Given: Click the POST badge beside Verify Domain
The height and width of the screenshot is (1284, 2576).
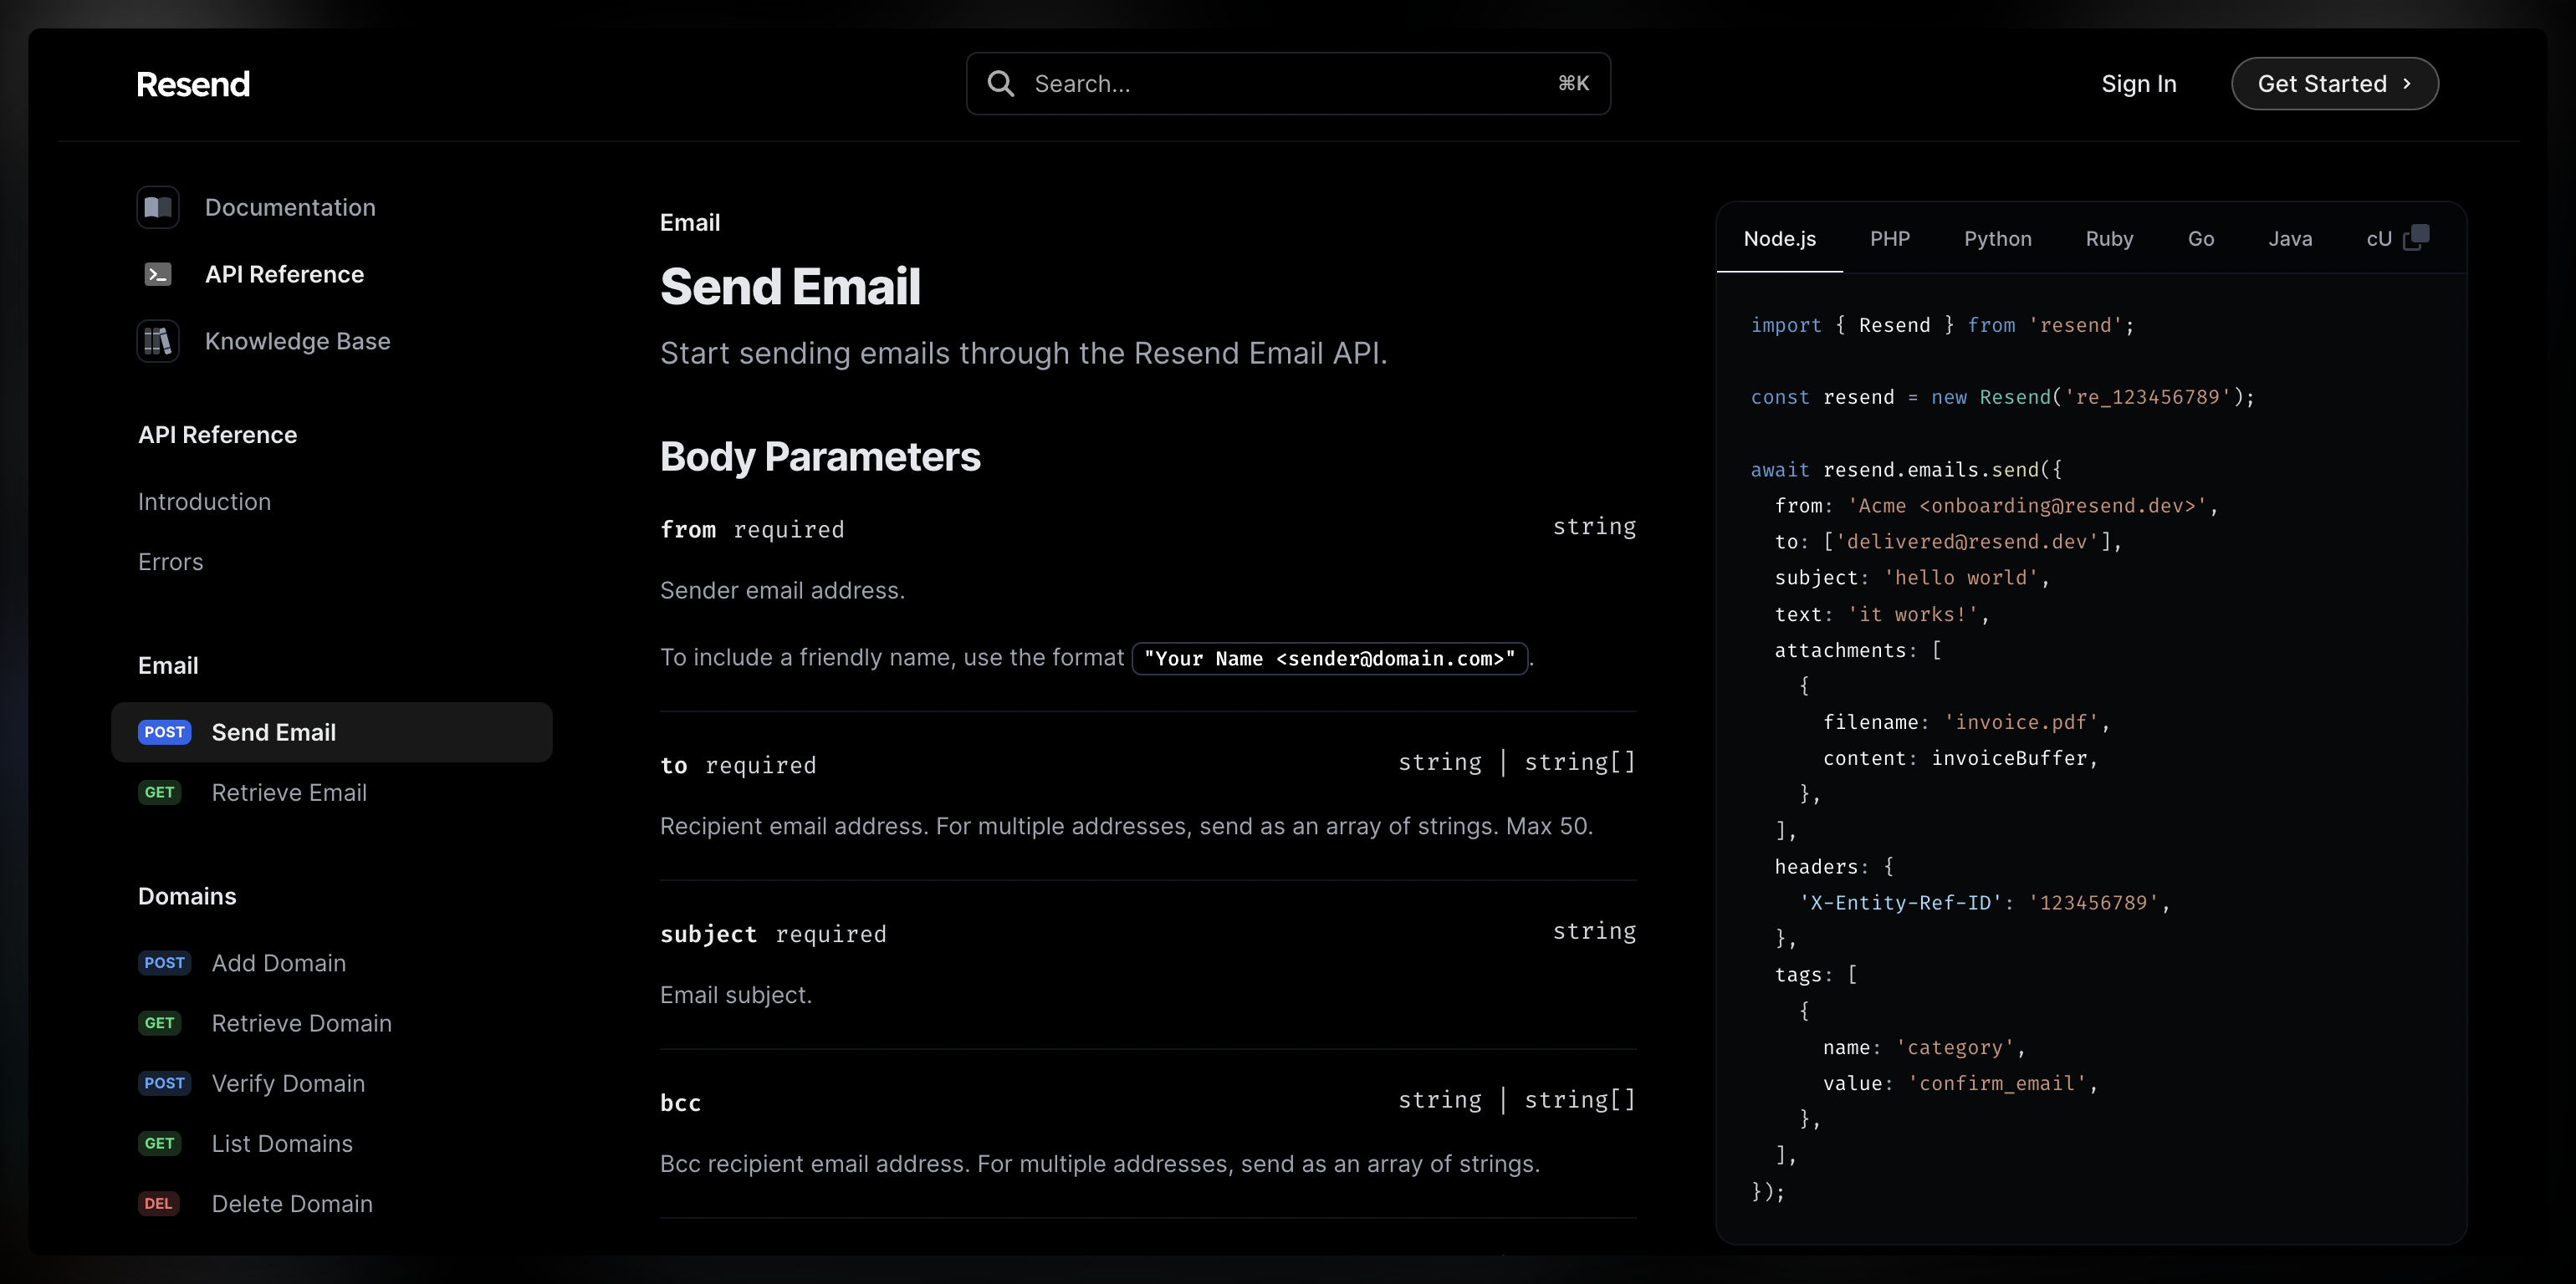Looking at the screenshot, I should (x=164, y=1083).
